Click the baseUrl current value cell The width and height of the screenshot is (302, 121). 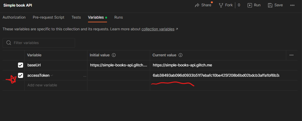pos(223,65)
